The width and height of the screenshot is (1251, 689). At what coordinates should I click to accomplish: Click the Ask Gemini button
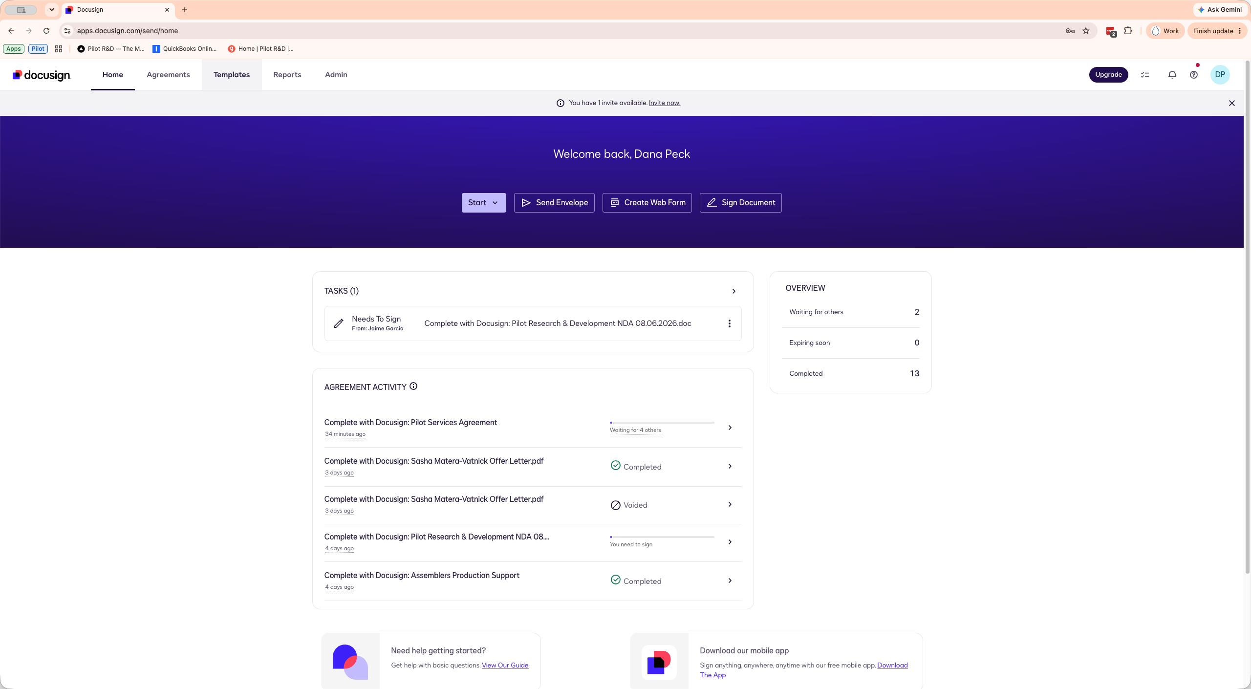coord(1220,10)
